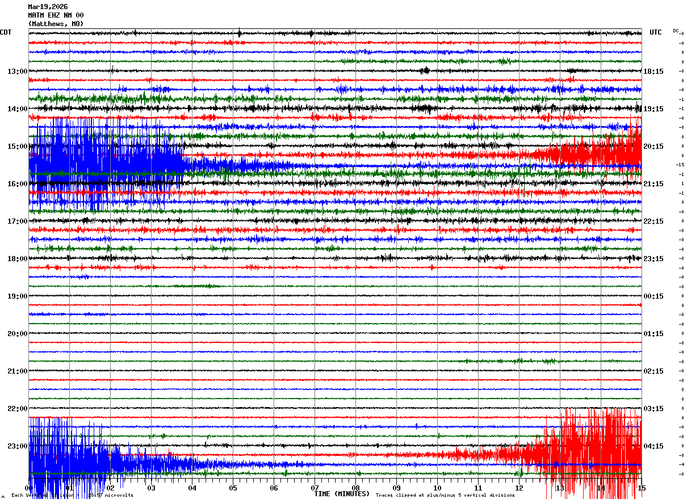Click minute tick 04 on bottom axis
This screenshot has width=687, height=503.
[x=192, y=488]
